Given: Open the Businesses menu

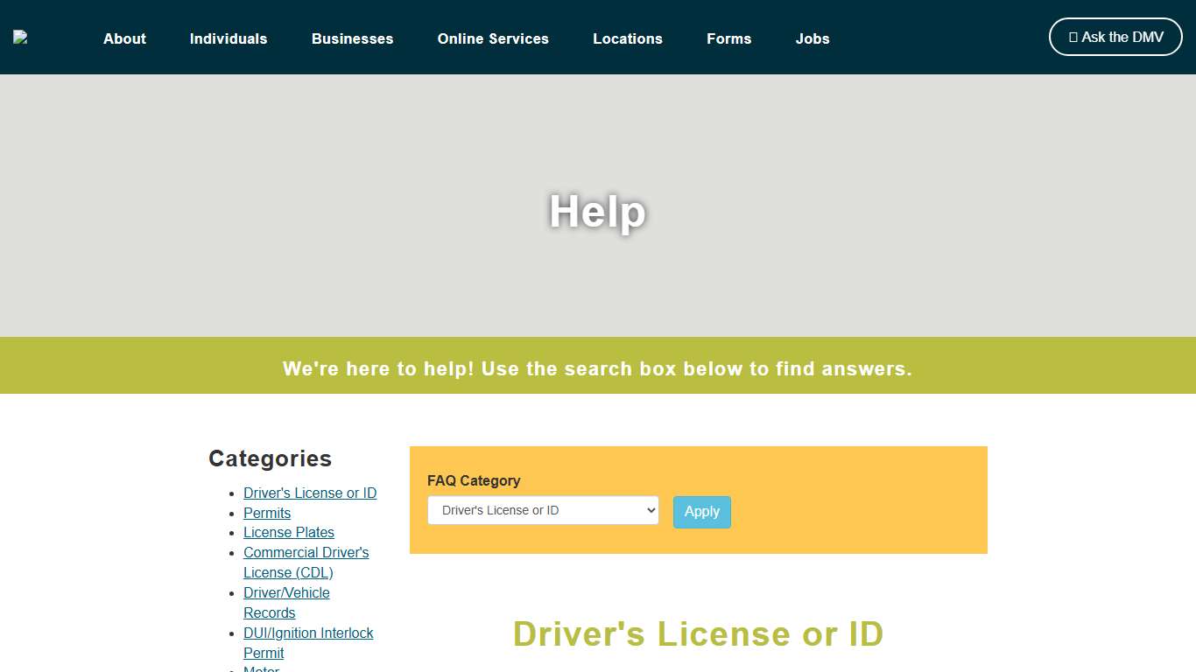Looking at the screenshot, I should [x=352, y=38].
